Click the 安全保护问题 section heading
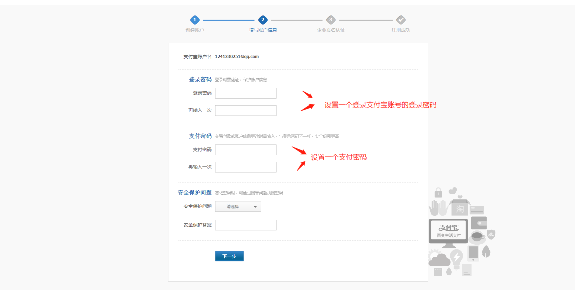The image size is (575, 290). pyautogui.click(x=195, y=192)
